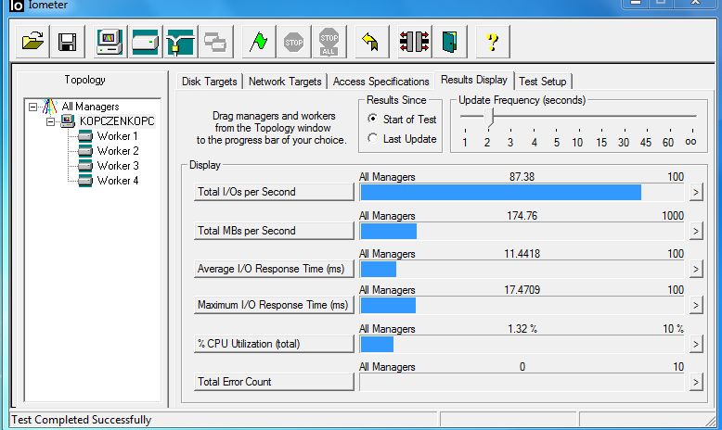Click Test Completed Successfully status text

(x=81, y=420)
